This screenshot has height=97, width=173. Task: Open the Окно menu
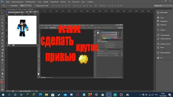[83, 2]
